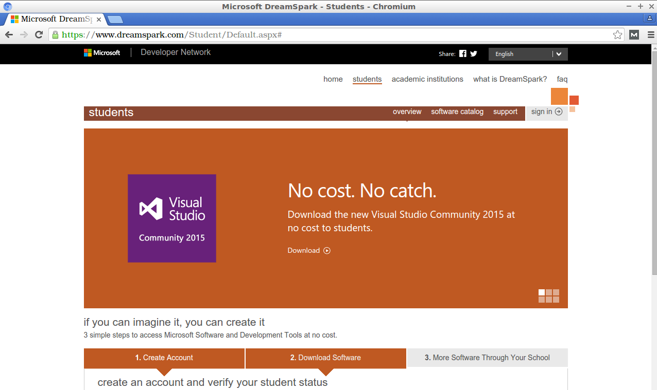Click the No cost. No catch. headline
Viewport: 657px width, 390px height.
362,191
